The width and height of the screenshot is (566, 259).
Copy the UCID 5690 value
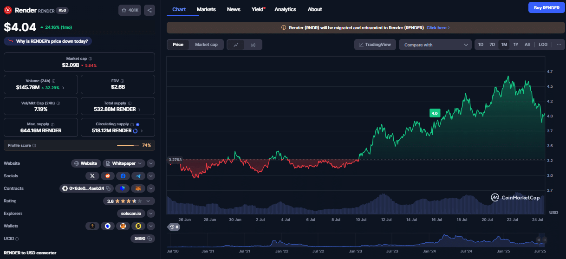click(x=150, y=239)
